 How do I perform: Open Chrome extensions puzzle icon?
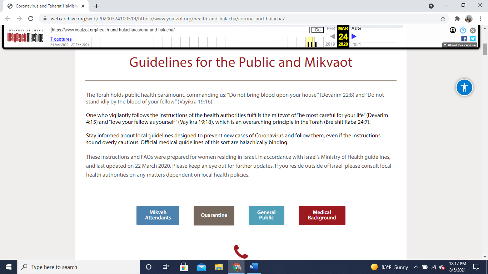[x=457, y=19]
